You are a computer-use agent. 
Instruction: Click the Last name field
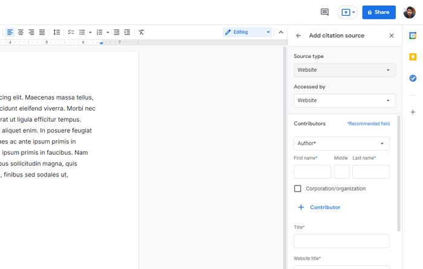tap(371, 172)
